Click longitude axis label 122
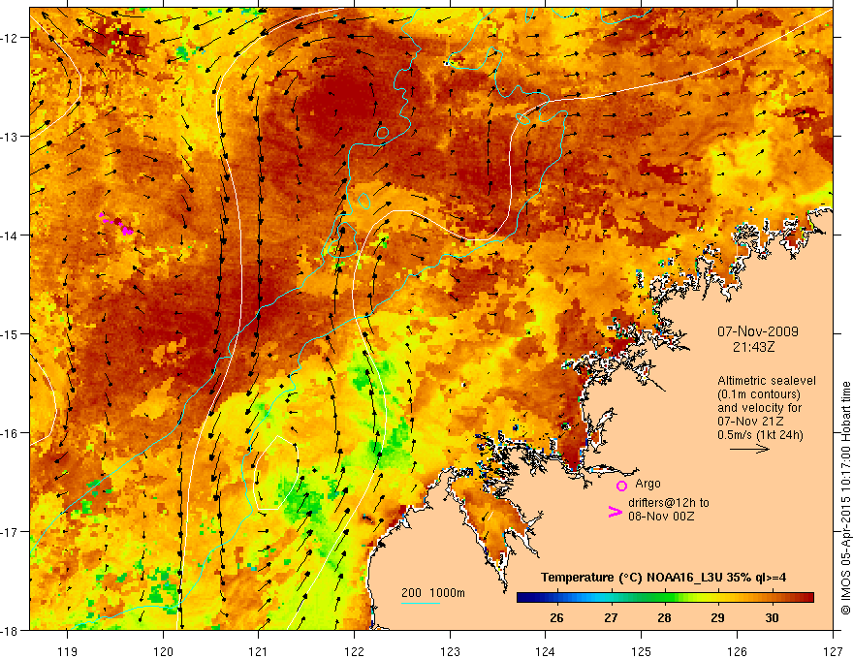The height and width of the screenshot is (659, 853). [x=354, y=651]
